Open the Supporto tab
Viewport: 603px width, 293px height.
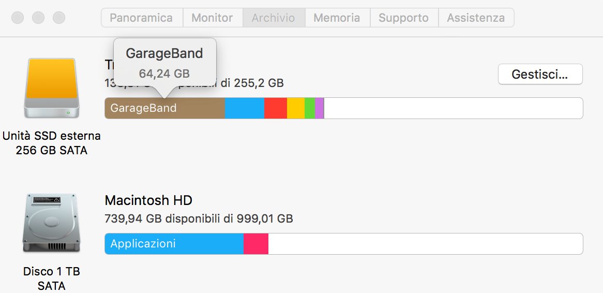click(x=403, y=18)
